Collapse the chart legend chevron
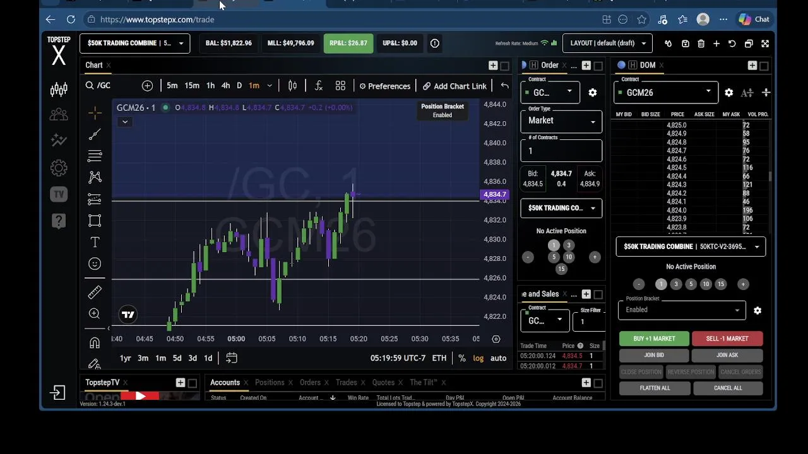The height and width of the screenshot is (454, 808). coord(125,122)
